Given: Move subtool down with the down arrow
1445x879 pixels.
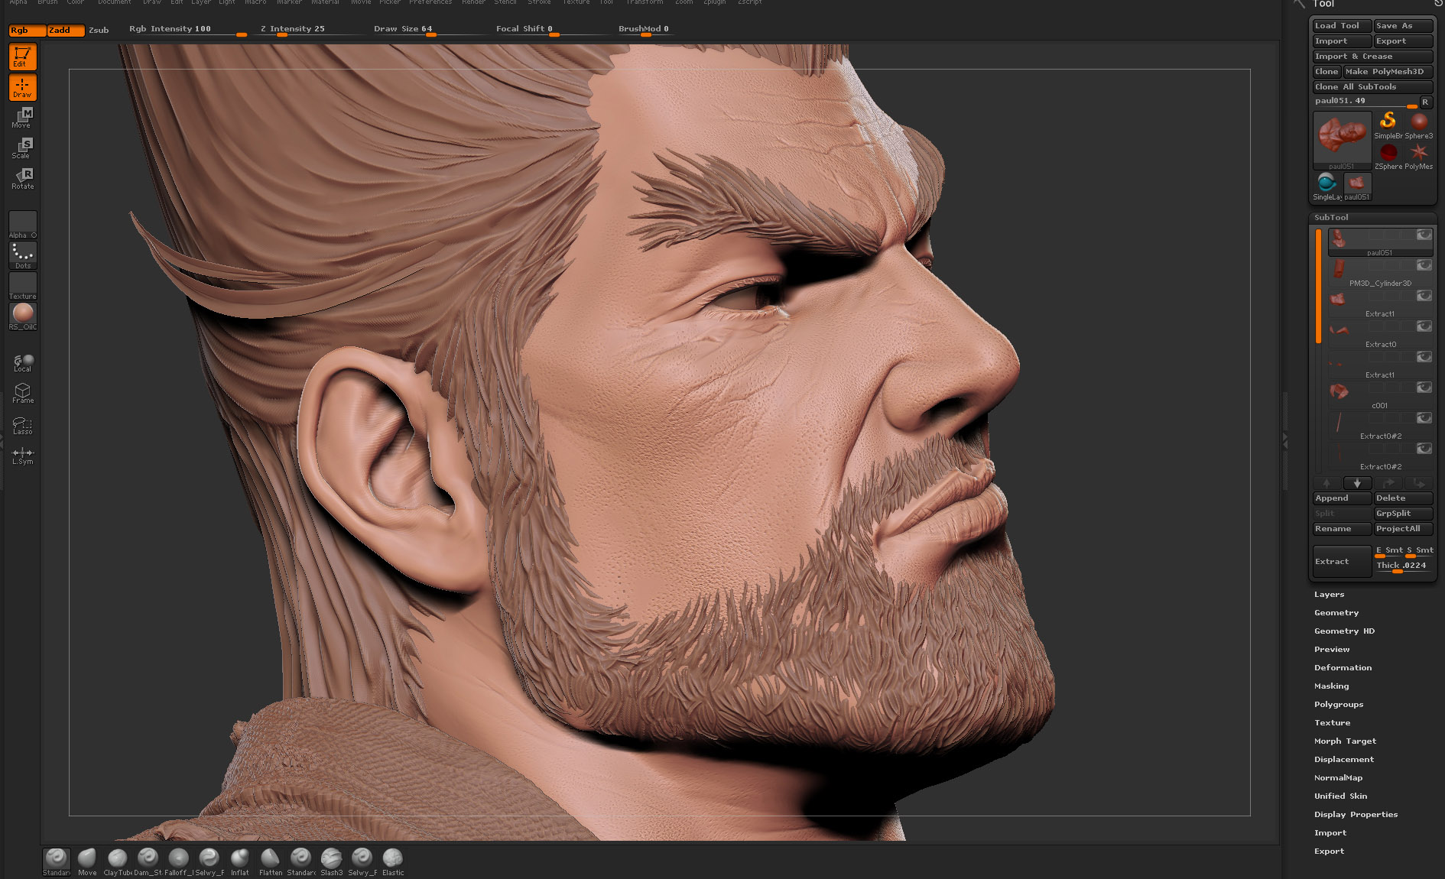Looking at the screenshot, I should coord(1357,483).
